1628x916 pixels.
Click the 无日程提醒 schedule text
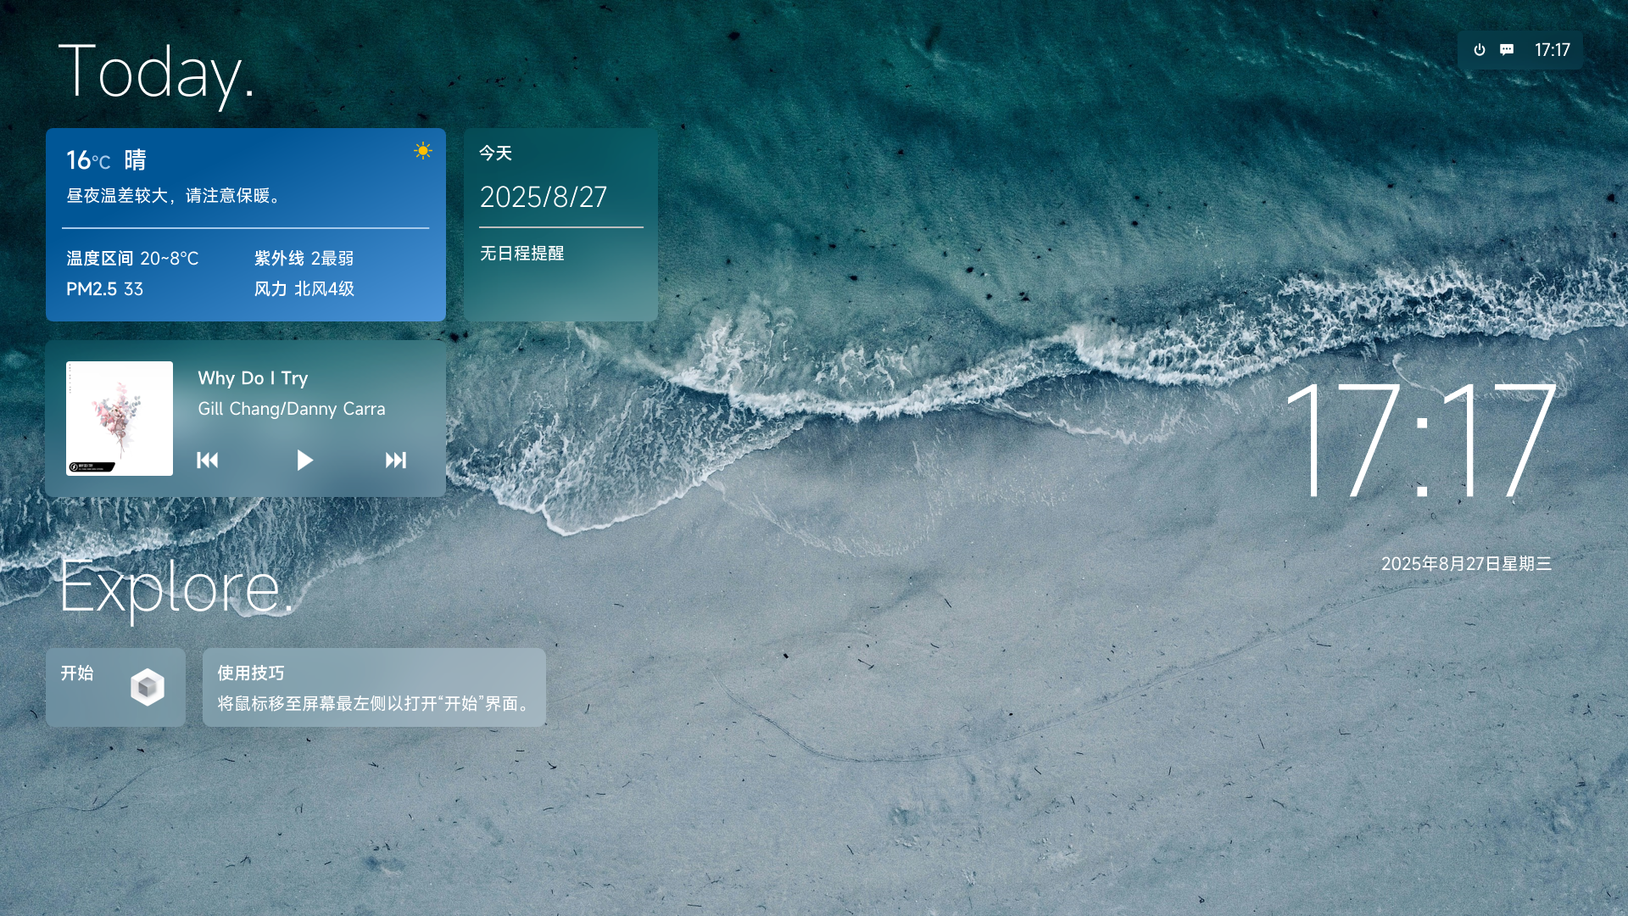522,254
